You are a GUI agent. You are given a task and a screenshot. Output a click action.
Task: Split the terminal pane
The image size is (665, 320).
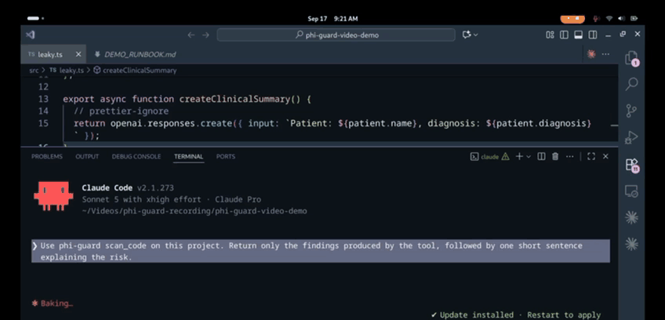[x=541, y=157]
